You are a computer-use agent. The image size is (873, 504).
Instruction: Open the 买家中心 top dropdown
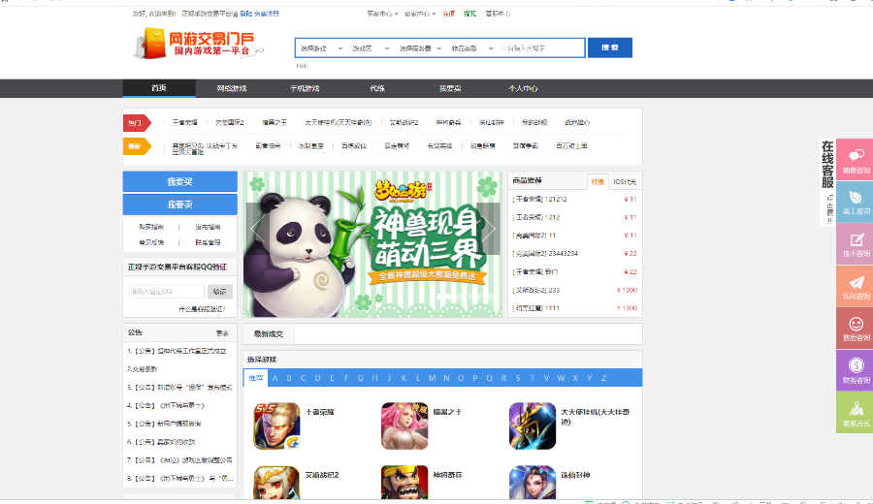tap(382, 14)
